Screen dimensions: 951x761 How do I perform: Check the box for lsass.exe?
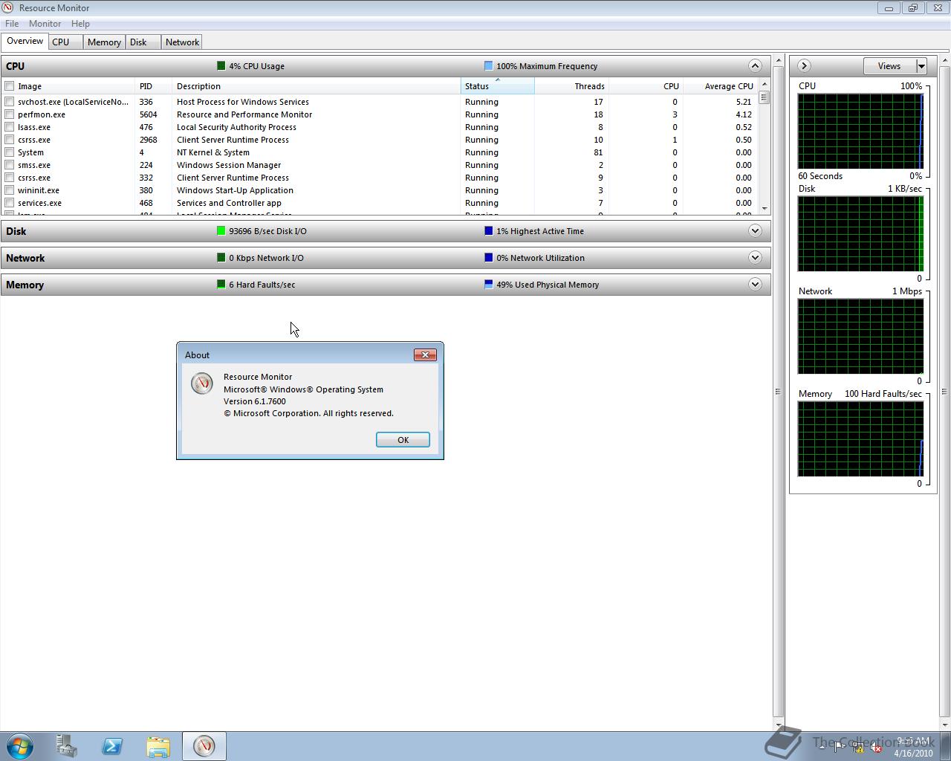pos(10,127)
